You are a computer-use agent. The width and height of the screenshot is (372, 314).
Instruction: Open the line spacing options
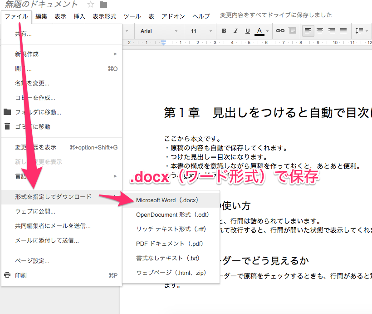point(361,31)
